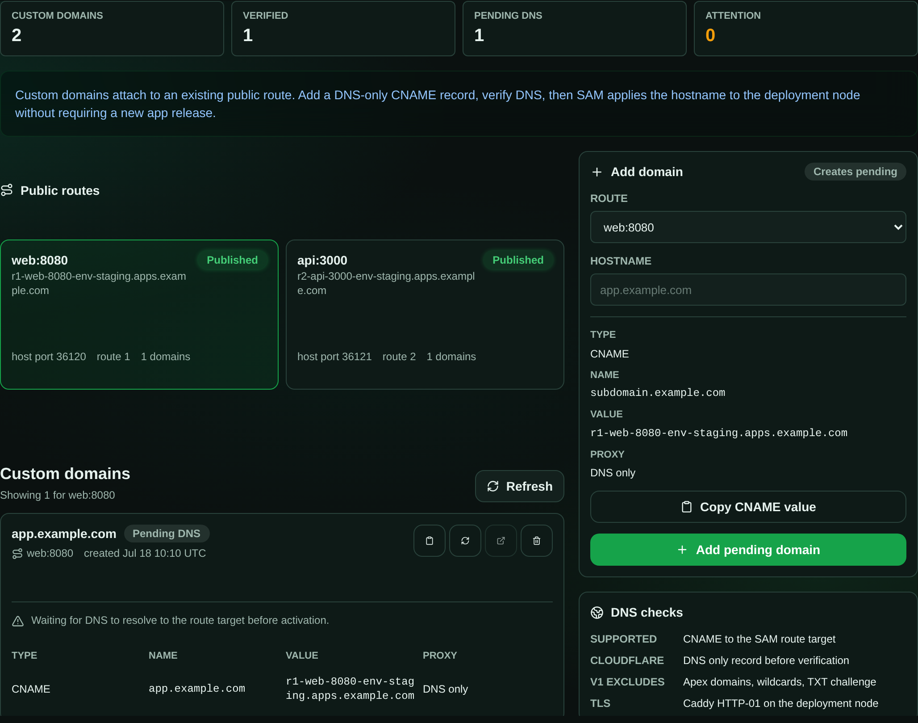The image size is (918, 723).
Task: Click the app.example.com domain title
Action: pos(64,534)
